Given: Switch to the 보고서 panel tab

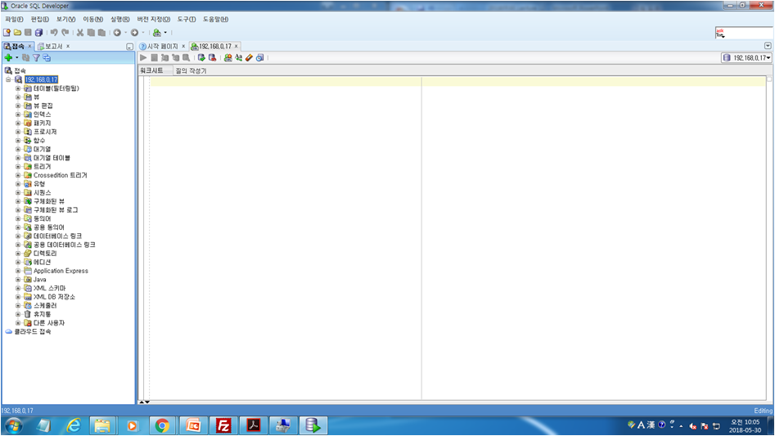Looking at the screenshot, I should pyautogui.click(x=53, y=47).
